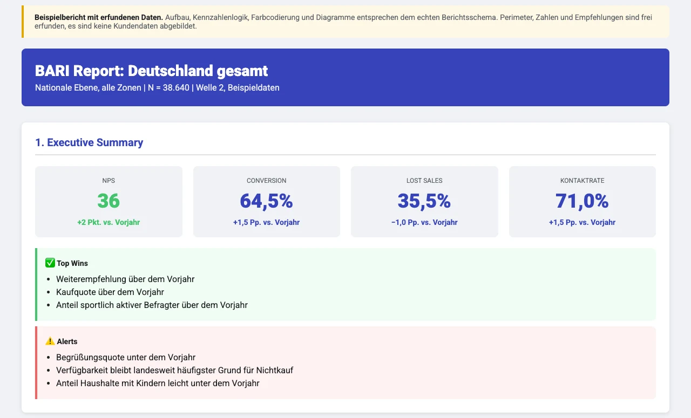
Task: Click the 'Top Wins' label
Action: 72,263
